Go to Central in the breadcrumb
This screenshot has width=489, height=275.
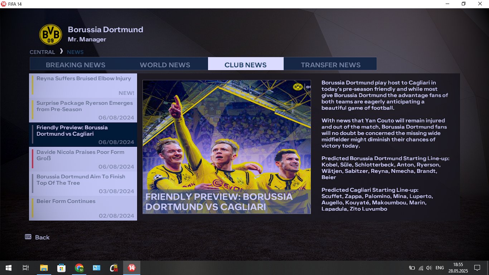42,52
